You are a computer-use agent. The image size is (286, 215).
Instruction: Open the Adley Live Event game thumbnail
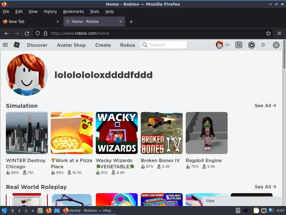162,199
